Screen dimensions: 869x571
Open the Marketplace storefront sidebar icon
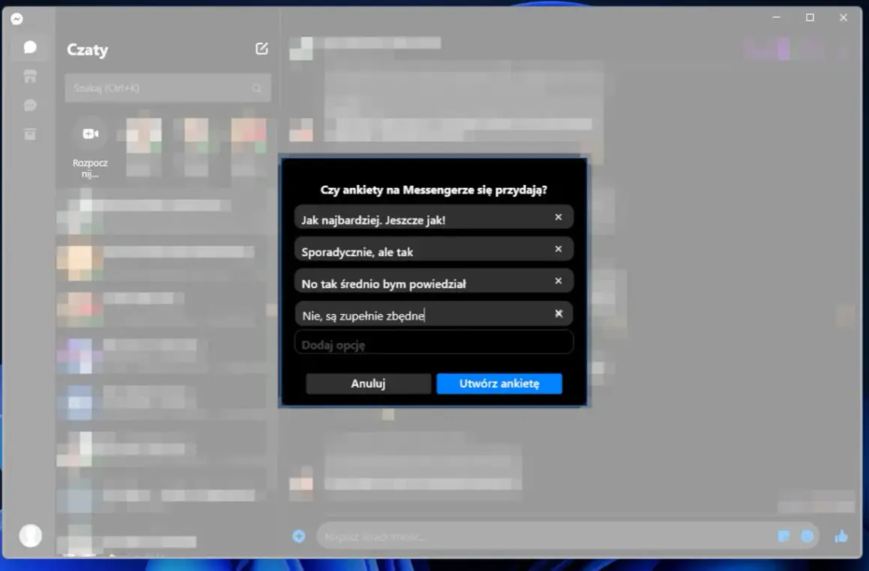tap(30, 76)
